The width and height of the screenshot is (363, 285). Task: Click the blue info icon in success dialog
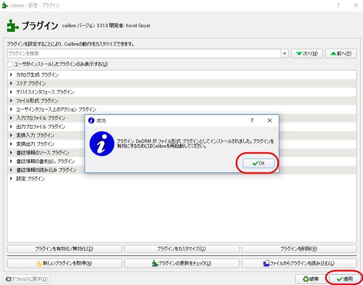pos(102,144)
